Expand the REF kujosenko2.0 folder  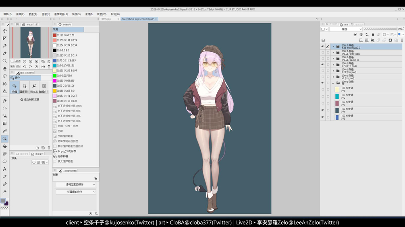click(333, 47)
